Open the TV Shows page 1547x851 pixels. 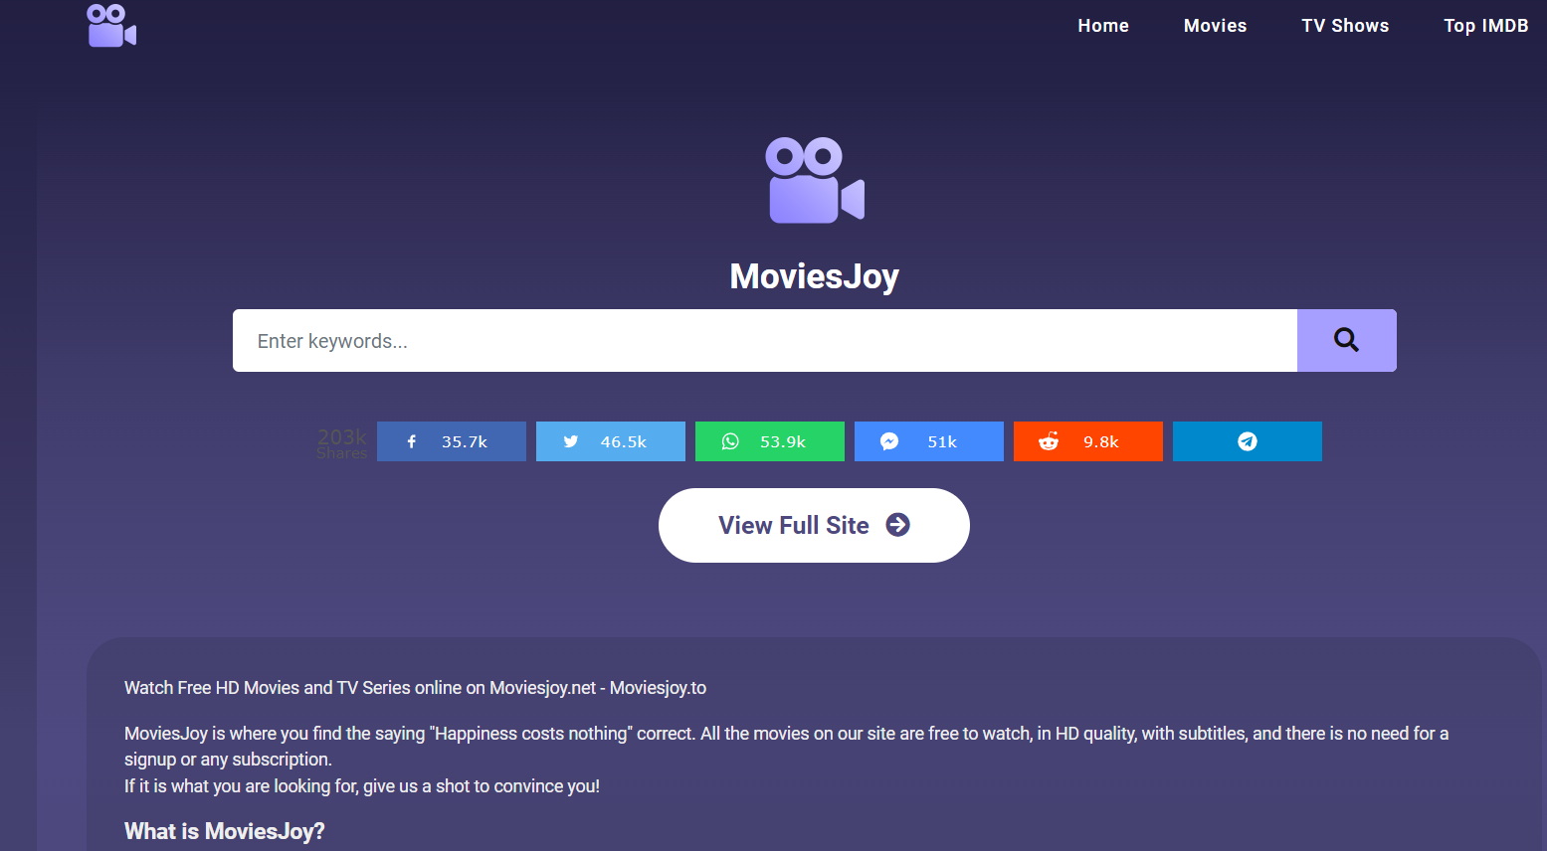[x=1345, y=26]
